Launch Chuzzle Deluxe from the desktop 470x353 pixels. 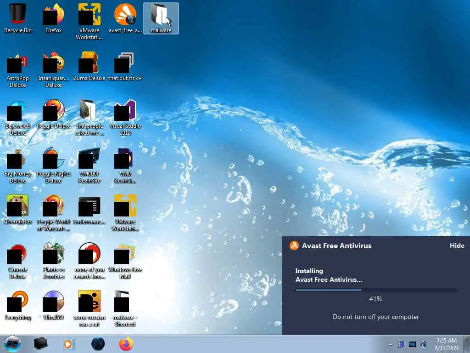point(18,261)
